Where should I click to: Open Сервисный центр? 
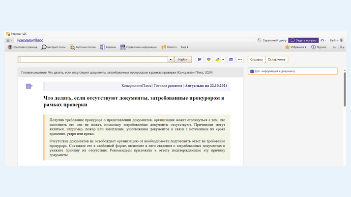coord(272,40)
